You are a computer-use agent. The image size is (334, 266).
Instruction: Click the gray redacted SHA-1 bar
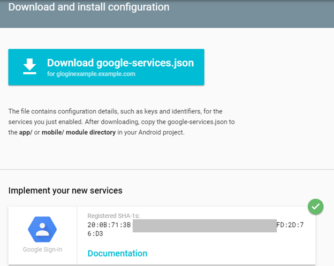[204, 225]
